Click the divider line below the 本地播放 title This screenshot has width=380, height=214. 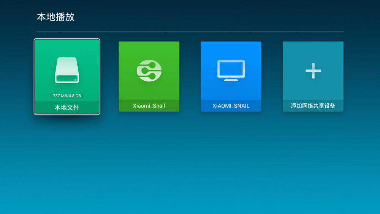click(190, 31)
